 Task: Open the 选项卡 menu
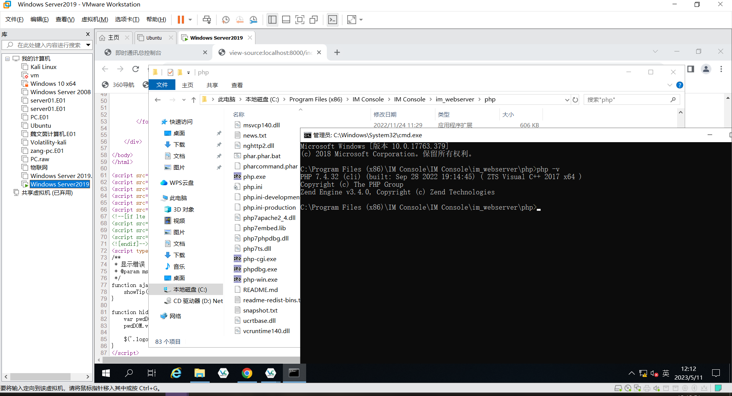click(127, 19)
